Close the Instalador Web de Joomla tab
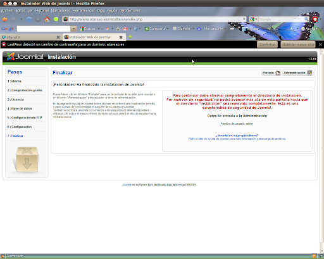The width and height of the screenshot is (324, 259). [121, 37]
